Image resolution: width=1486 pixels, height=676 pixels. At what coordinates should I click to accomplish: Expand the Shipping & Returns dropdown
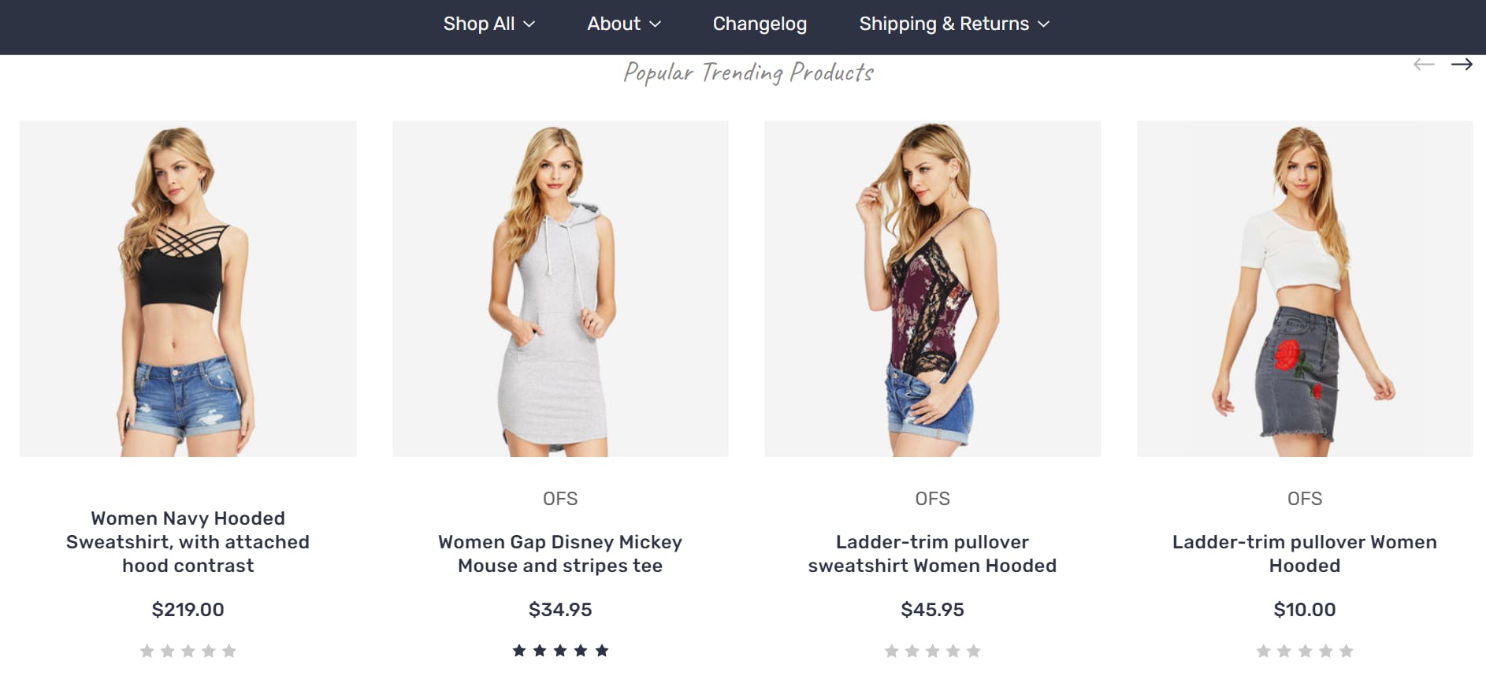pos(953,24)
